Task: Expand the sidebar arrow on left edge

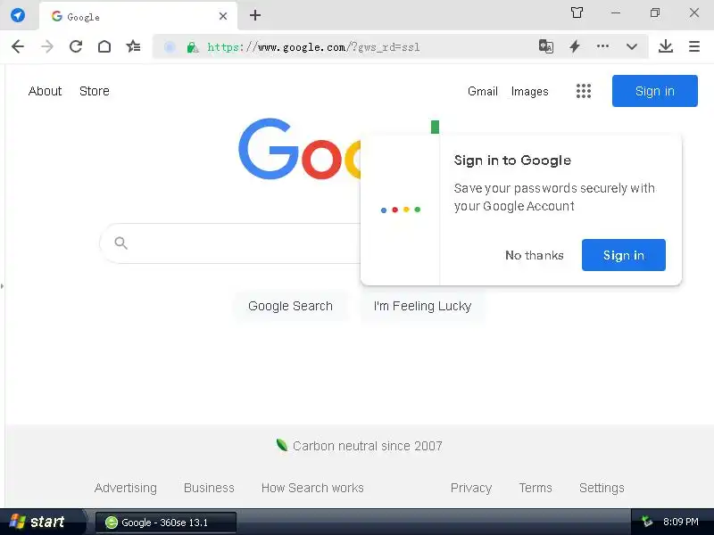Action: pos(3,286)
